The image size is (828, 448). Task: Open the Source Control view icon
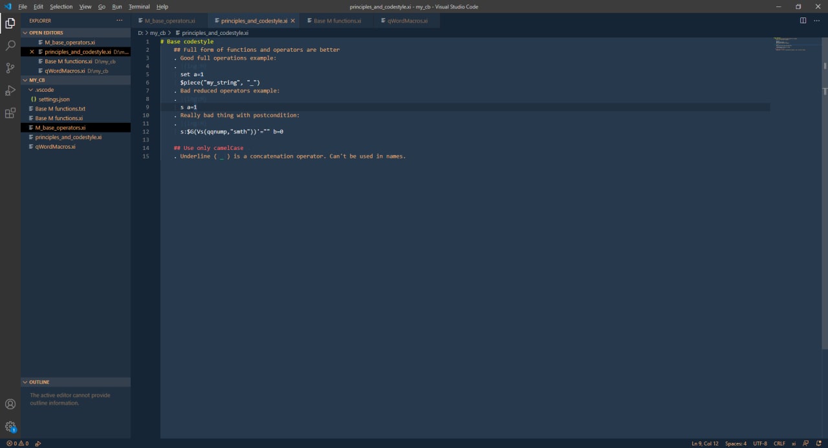pyautogui.click(x=10, y=68)
